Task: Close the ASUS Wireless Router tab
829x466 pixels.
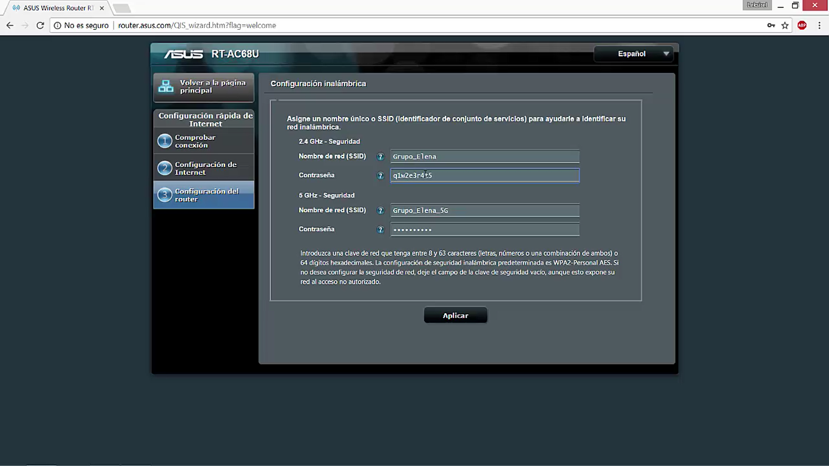Action: [x=102, y=8]
